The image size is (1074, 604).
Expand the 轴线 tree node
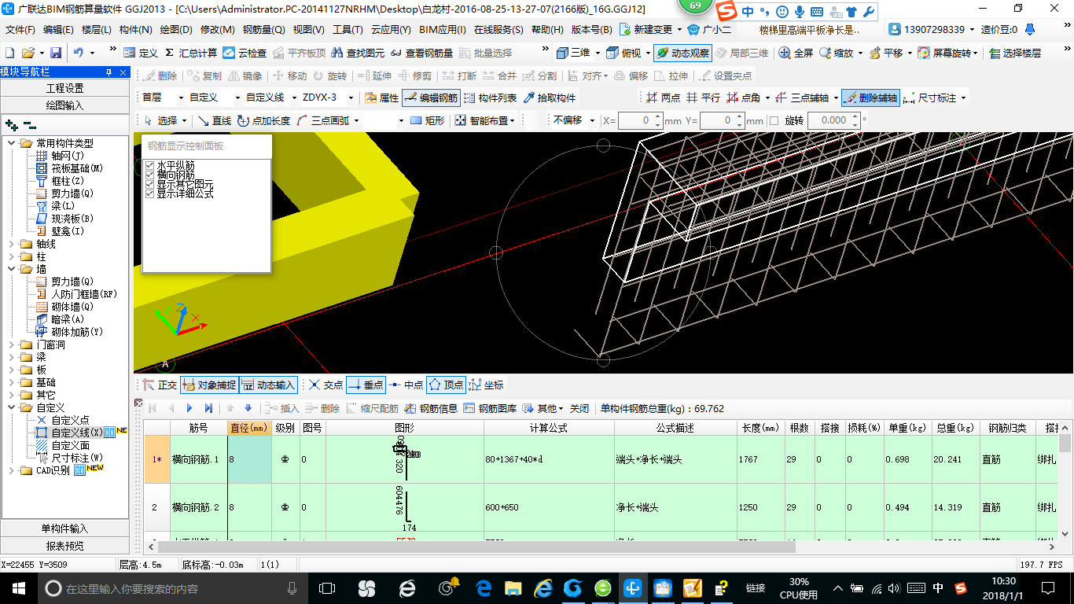pyautogui.click(x=12, y=244)
